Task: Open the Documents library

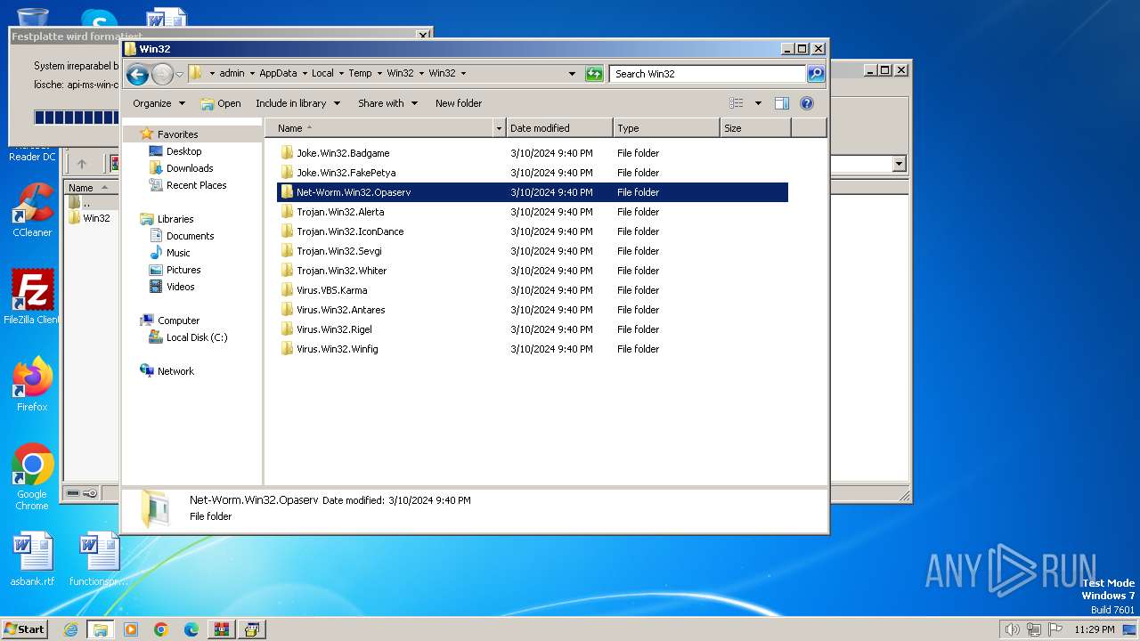Action: (x=190, y=236)
